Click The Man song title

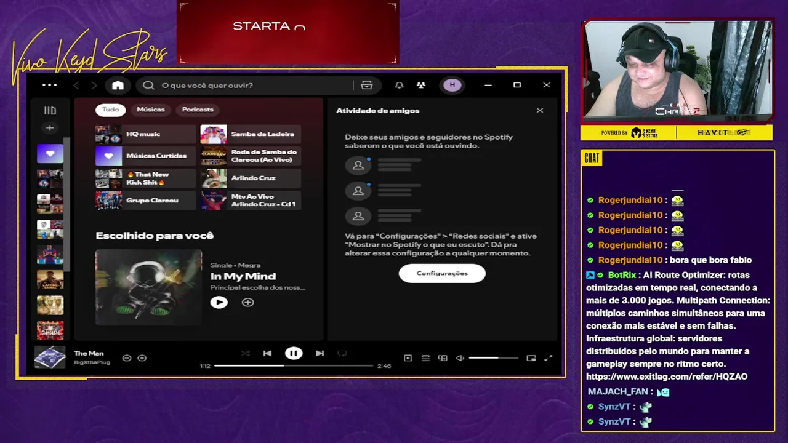pos(89,353)
